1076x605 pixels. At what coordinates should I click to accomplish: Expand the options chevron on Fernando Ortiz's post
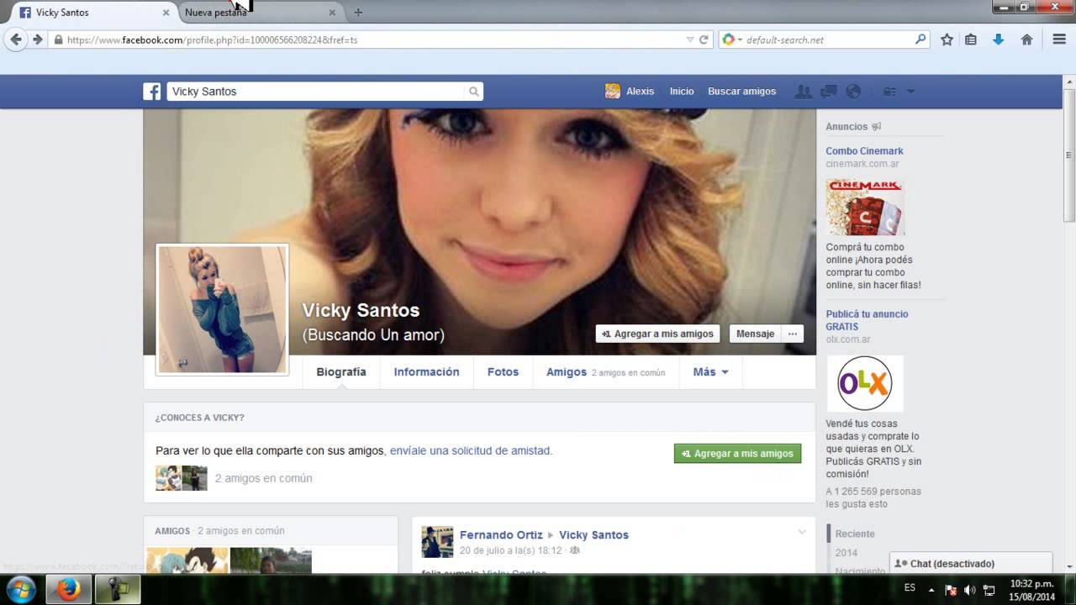[801, 532]
